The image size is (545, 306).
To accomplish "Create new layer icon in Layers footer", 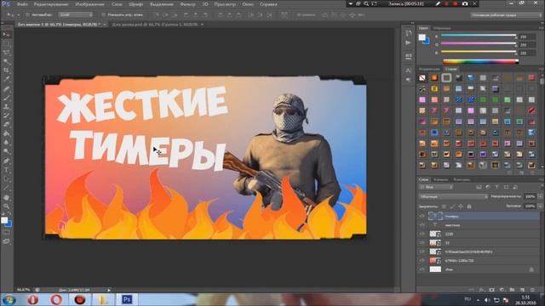I will [522, 290].
